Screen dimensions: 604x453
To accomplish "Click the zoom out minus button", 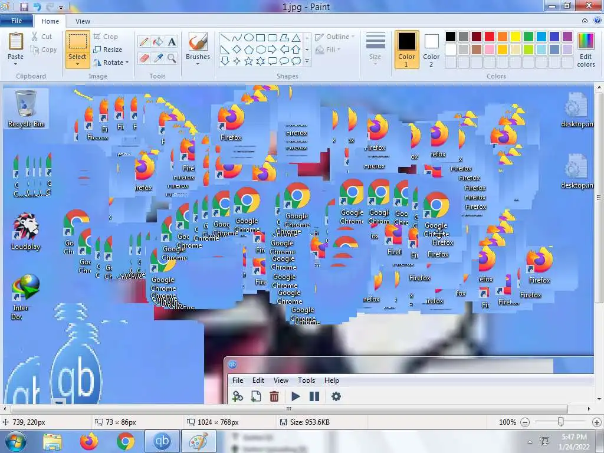I will tap(524, 422).
